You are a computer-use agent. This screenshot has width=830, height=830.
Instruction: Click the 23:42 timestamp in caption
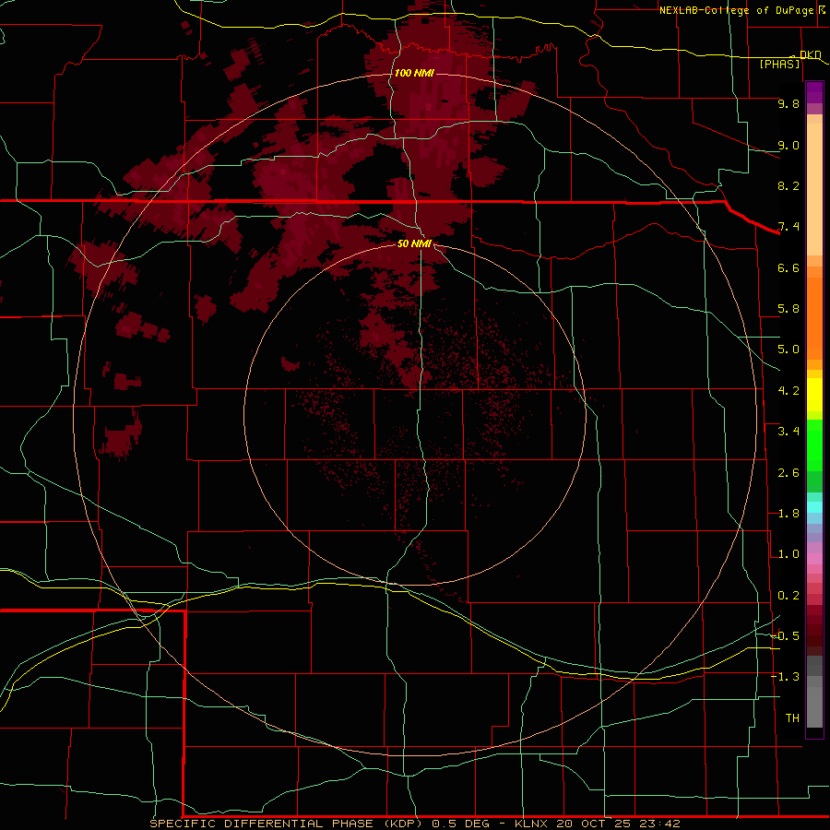(x=659, y=824)
